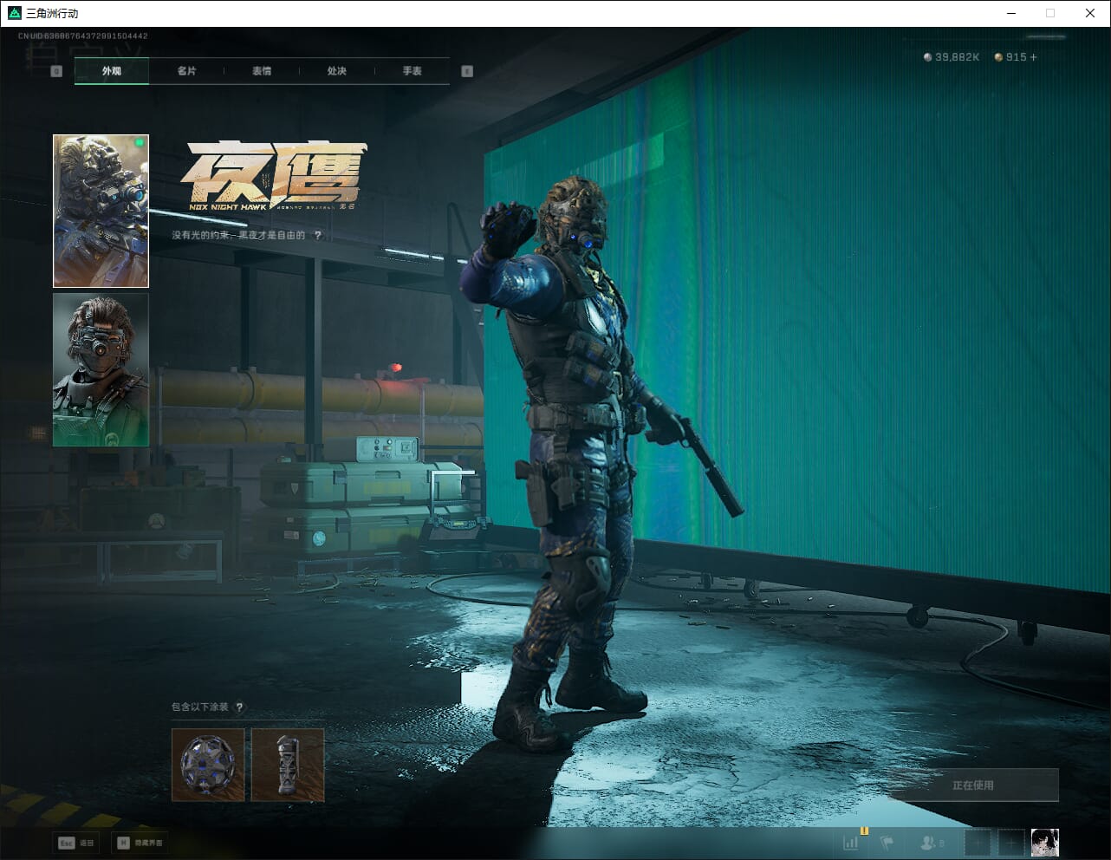Open the stats bar chart icon
Image resolution: width=1111 pixels, height=860 pixels.
pyautogui.click(x=851, y=842)
